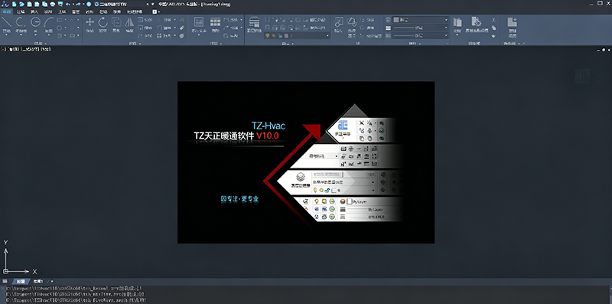Image resolution: width=612 pixels, height=304 pixels.
Task: Select the small Rectangle tool icon
Action: coord(60,20)
